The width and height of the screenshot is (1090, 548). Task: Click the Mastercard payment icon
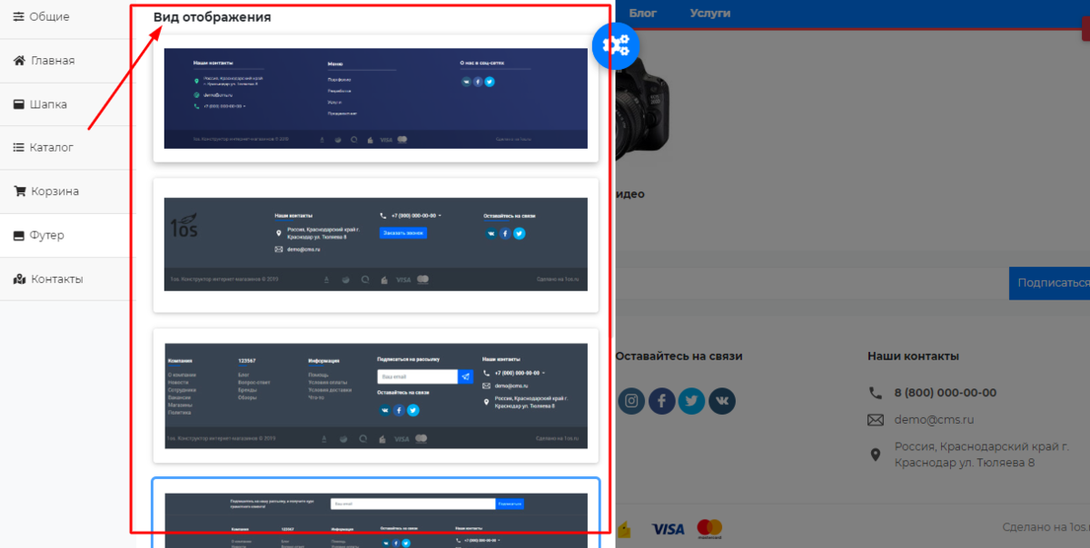[x=709, y=528]
